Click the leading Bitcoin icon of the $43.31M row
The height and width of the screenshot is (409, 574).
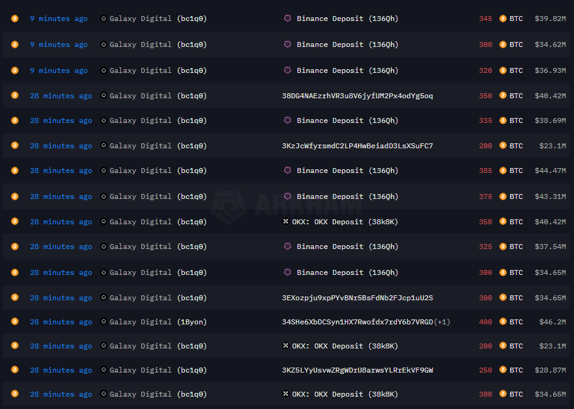click(x=15, y=196)
